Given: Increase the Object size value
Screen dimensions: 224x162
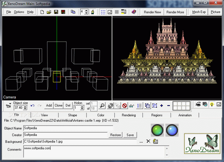Looking at the screenshot, I should coord(25,107).
